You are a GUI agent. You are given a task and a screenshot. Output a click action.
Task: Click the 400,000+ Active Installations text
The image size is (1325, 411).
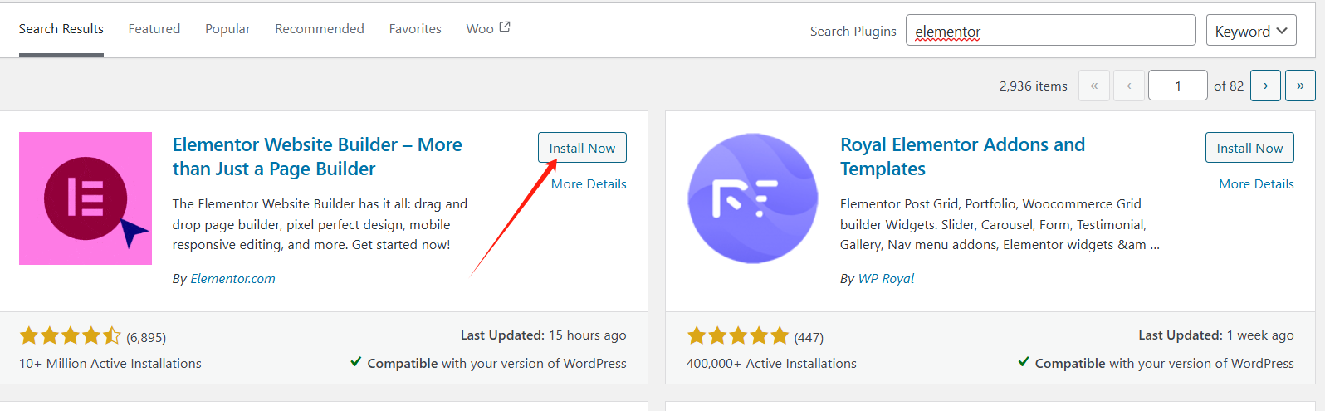click(771, 364)
